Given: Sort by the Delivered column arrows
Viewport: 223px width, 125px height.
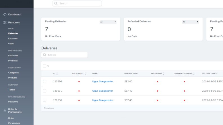Looking at the screenshot, I should click(85, 73).
